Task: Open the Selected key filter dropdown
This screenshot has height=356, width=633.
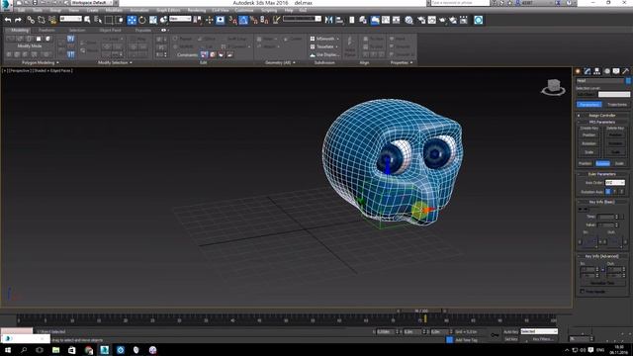Action: point(539,331)
